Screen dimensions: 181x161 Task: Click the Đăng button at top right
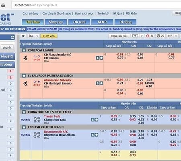[177, 13]
